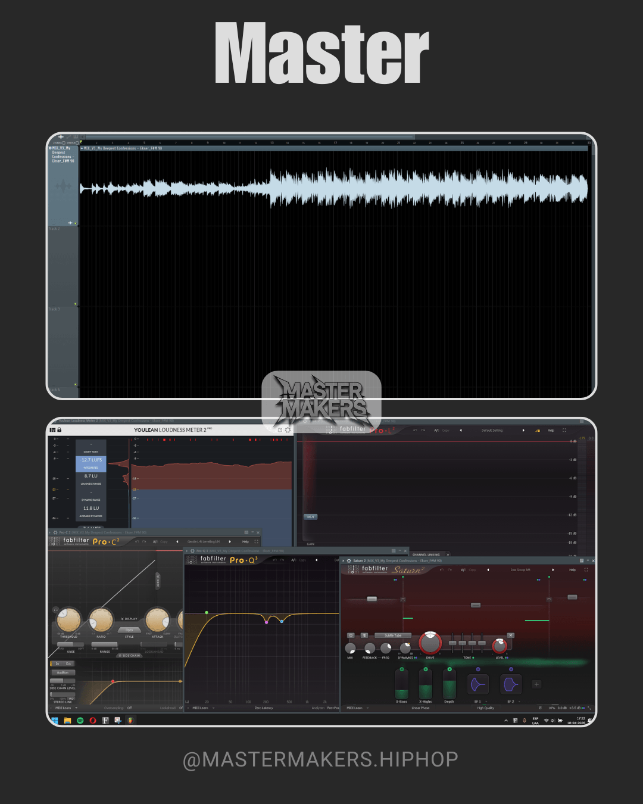Go to next preset in Pro-C 2
643x804 pixels.
tap(230, 542)
